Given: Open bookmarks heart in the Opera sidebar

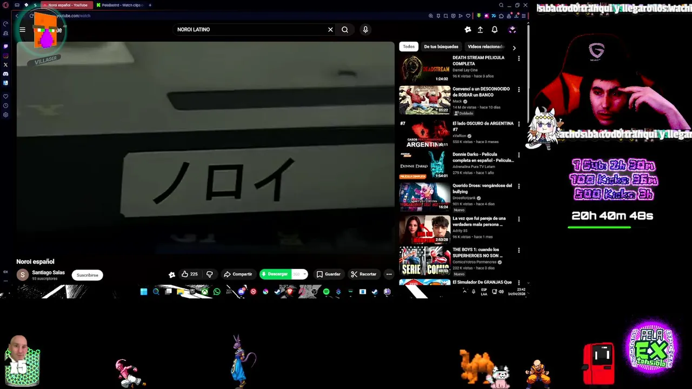Looking at the screenshot, I should pos(6,97).
